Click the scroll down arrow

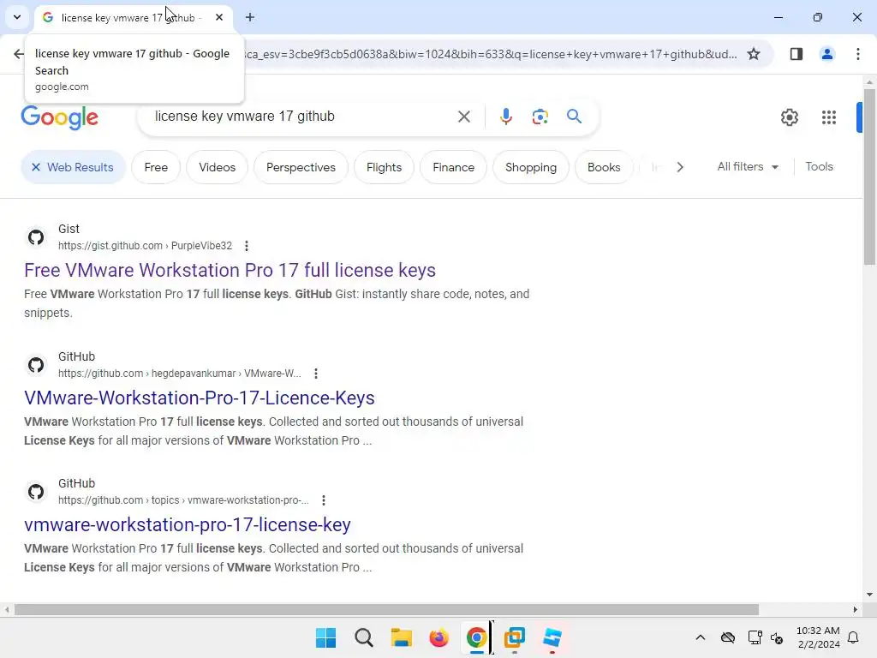869,595
